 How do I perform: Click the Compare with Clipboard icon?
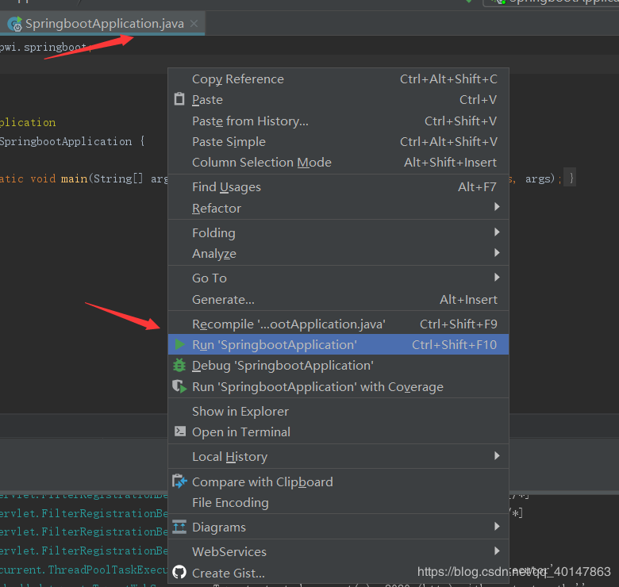[179, 482]
